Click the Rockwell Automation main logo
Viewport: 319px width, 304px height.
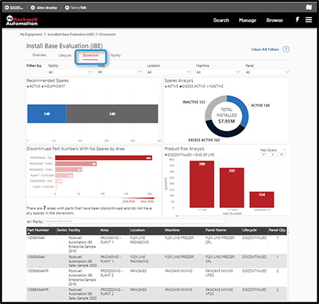pos(22,20)
